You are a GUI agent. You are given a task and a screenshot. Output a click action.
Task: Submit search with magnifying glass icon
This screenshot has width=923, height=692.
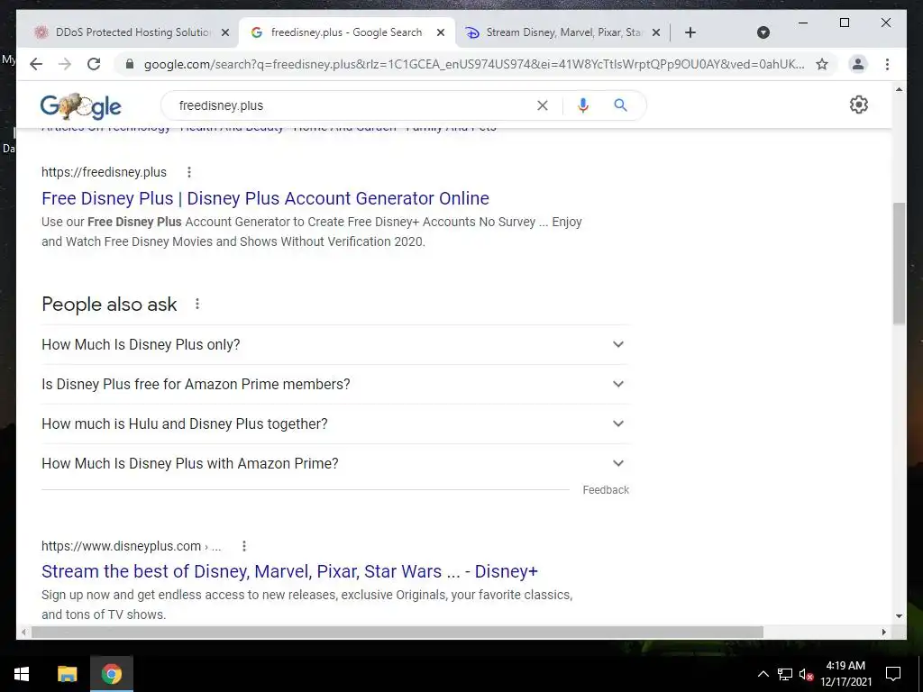point(620,105)
